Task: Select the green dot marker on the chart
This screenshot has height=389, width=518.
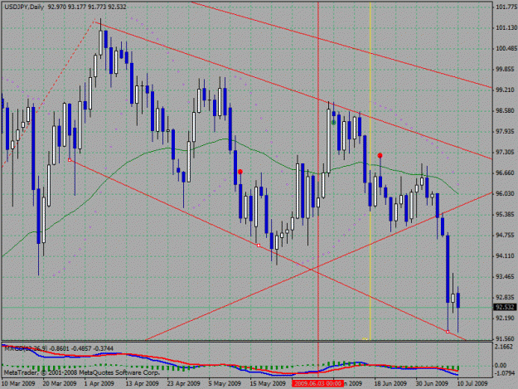Action: (x=334, y=123)
